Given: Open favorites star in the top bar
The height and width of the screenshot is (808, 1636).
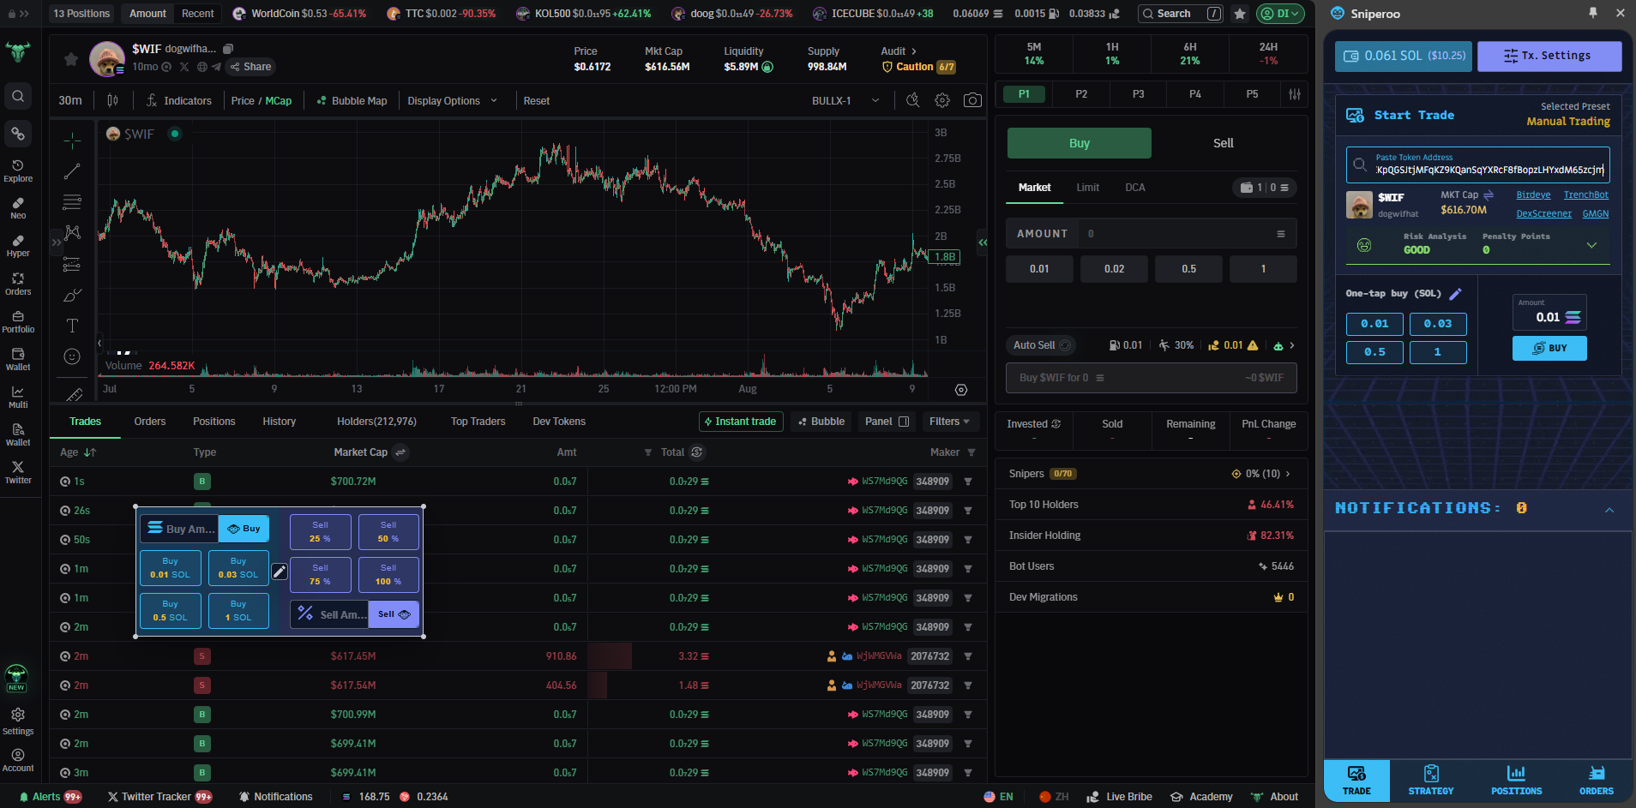Looking at the screenshot, I should click(x=1240, y=14).
